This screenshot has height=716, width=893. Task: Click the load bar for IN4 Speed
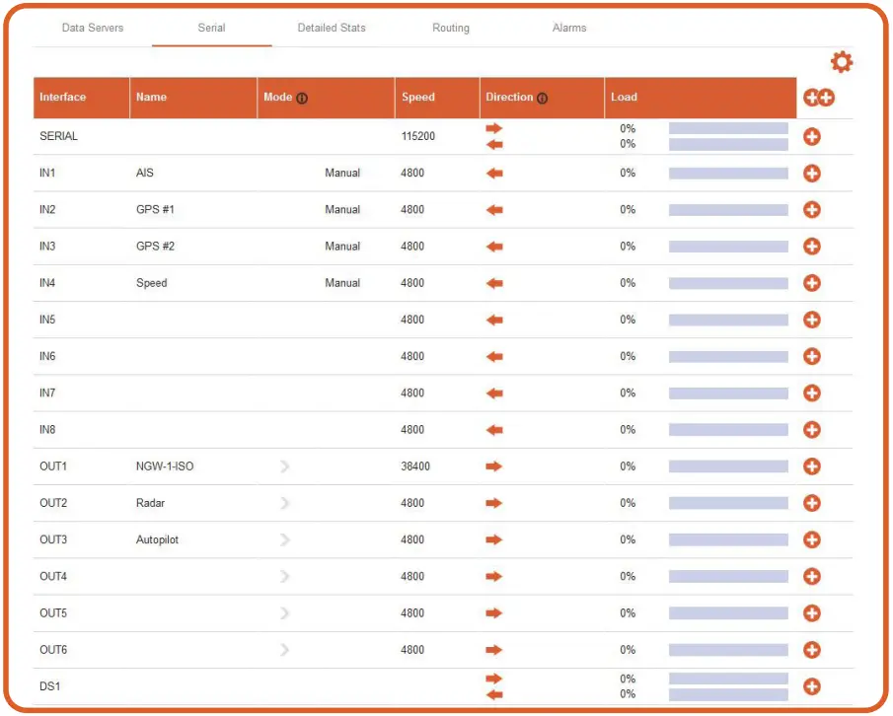tap(728, 283)
